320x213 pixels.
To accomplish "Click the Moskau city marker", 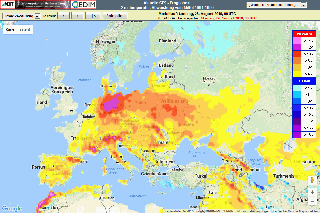I will 209,85.
